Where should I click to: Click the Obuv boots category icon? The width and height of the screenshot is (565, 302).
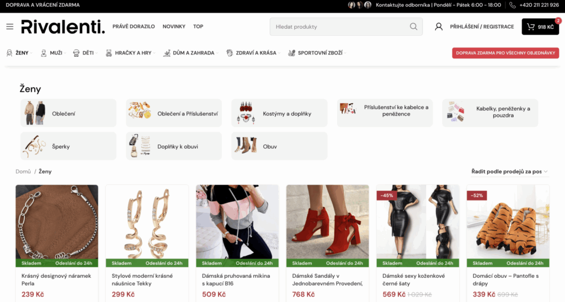point(246,146)
